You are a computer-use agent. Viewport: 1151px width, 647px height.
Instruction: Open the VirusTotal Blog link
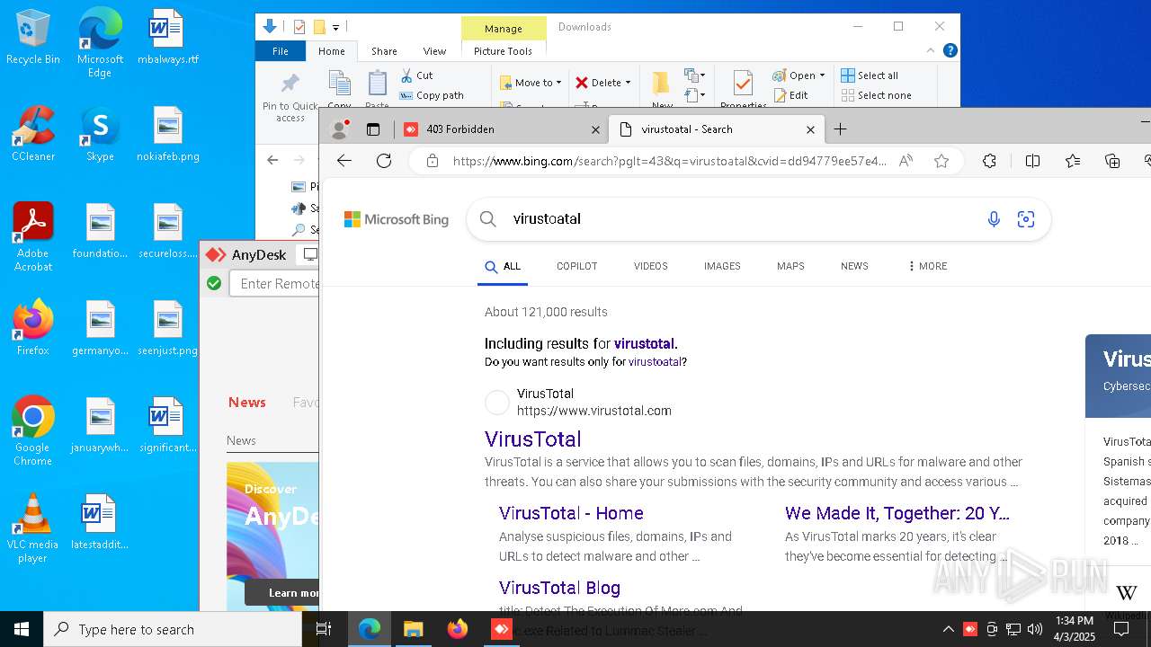point(559,588)
